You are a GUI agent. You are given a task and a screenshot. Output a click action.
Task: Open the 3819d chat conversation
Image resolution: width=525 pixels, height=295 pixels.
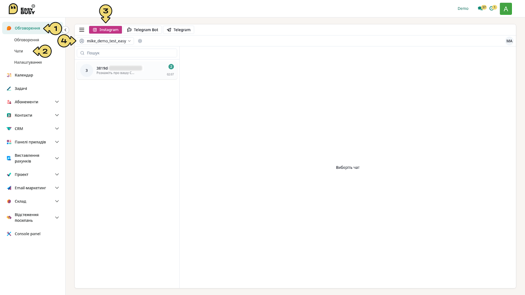127,70
